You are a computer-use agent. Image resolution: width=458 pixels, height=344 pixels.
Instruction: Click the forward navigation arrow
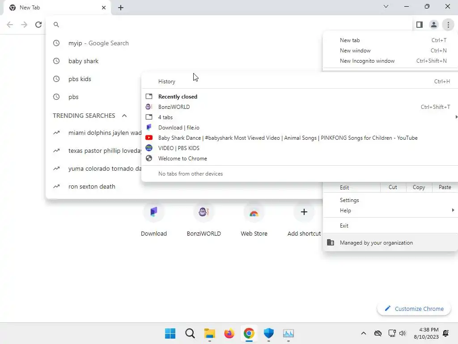pyautogui.click(x=24, y=25)
